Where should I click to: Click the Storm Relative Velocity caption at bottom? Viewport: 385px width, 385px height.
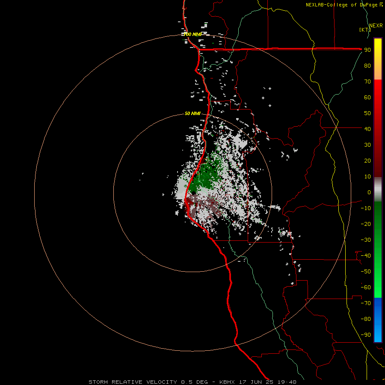(x=192, y=382)
